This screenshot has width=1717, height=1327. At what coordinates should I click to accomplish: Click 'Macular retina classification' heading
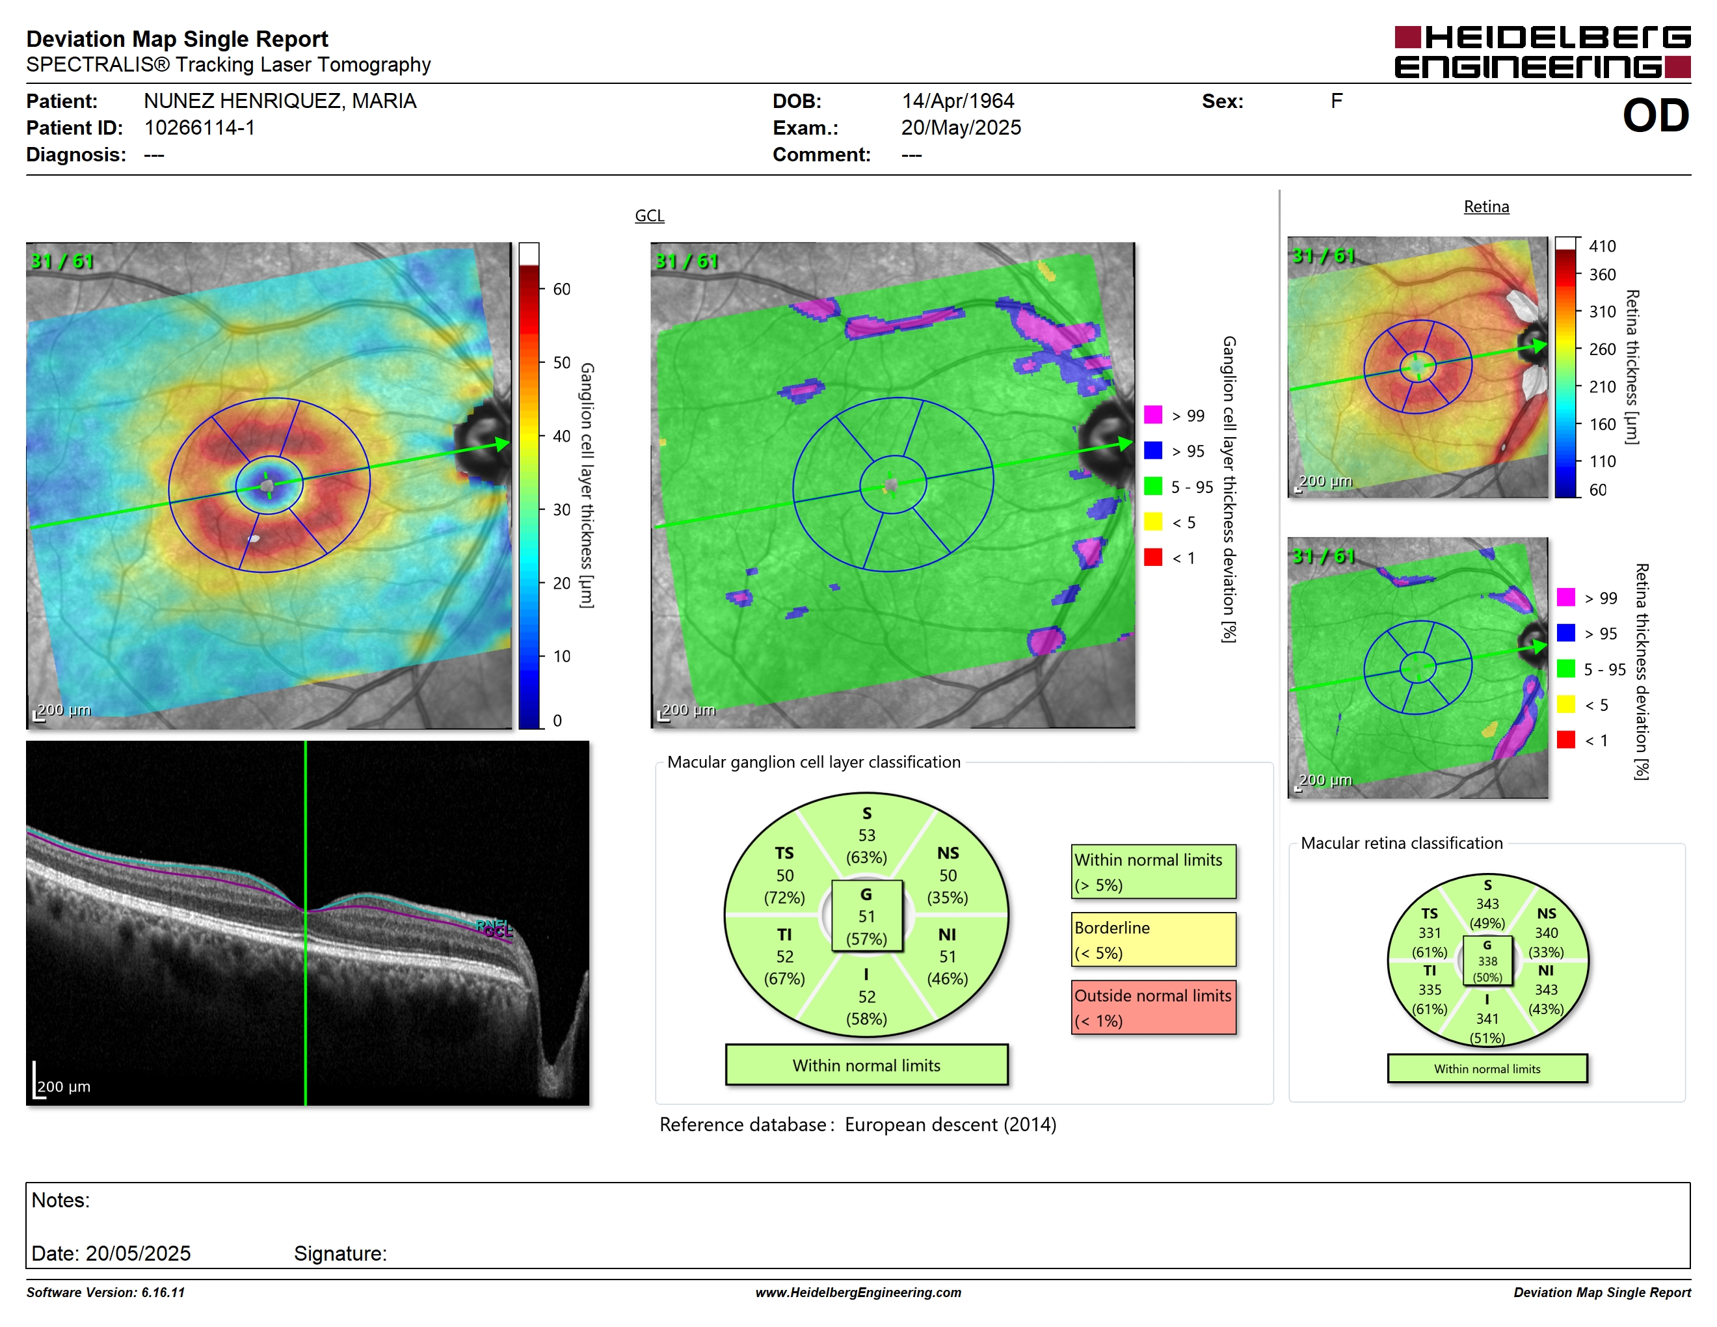pyautogui.click(x=1401, y=843)
